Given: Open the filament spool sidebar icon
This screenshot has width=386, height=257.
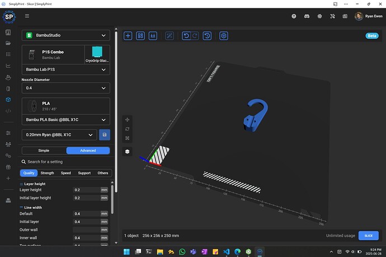Looking at the screenshot, I should point(8,88).
